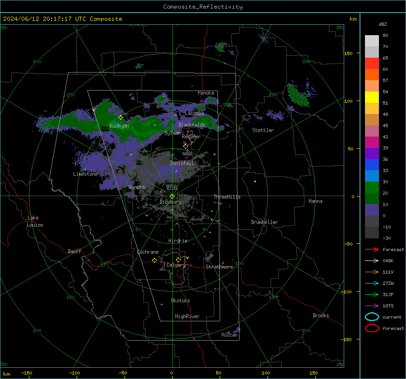Click the 'Lake Louise' map label
This screenshot has height=379, width=406.
(x=35, y=221)
